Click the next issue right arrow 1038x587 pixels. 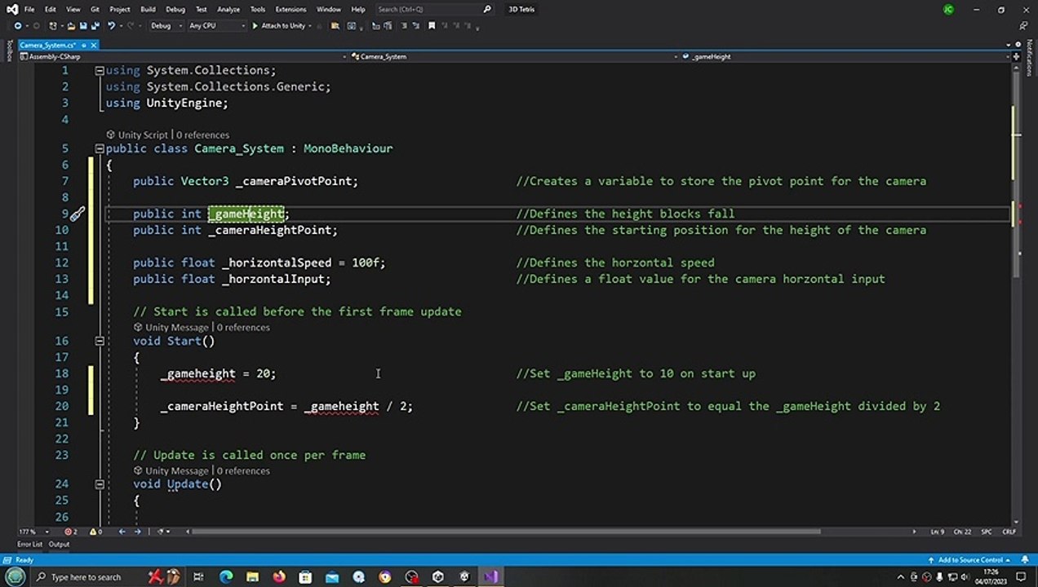coord(137,532)
